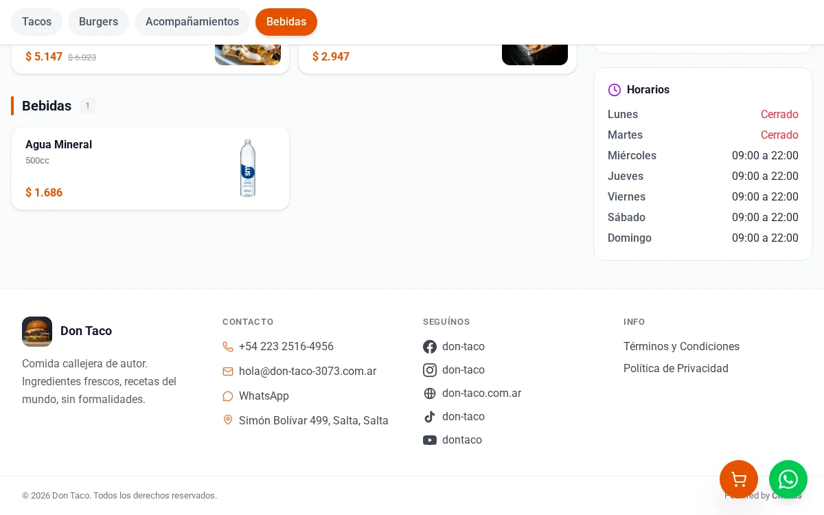Open the Acompañamientos category tab
824x515 pixels.
tap(192, 22)
